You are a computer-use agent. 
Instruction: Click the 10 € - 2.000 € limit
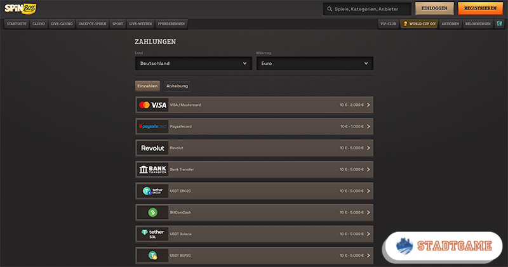(352, 105)
